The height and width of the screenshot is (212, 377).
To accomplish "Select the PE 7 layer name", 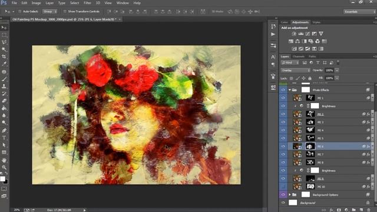I will (x=320, y=154).
